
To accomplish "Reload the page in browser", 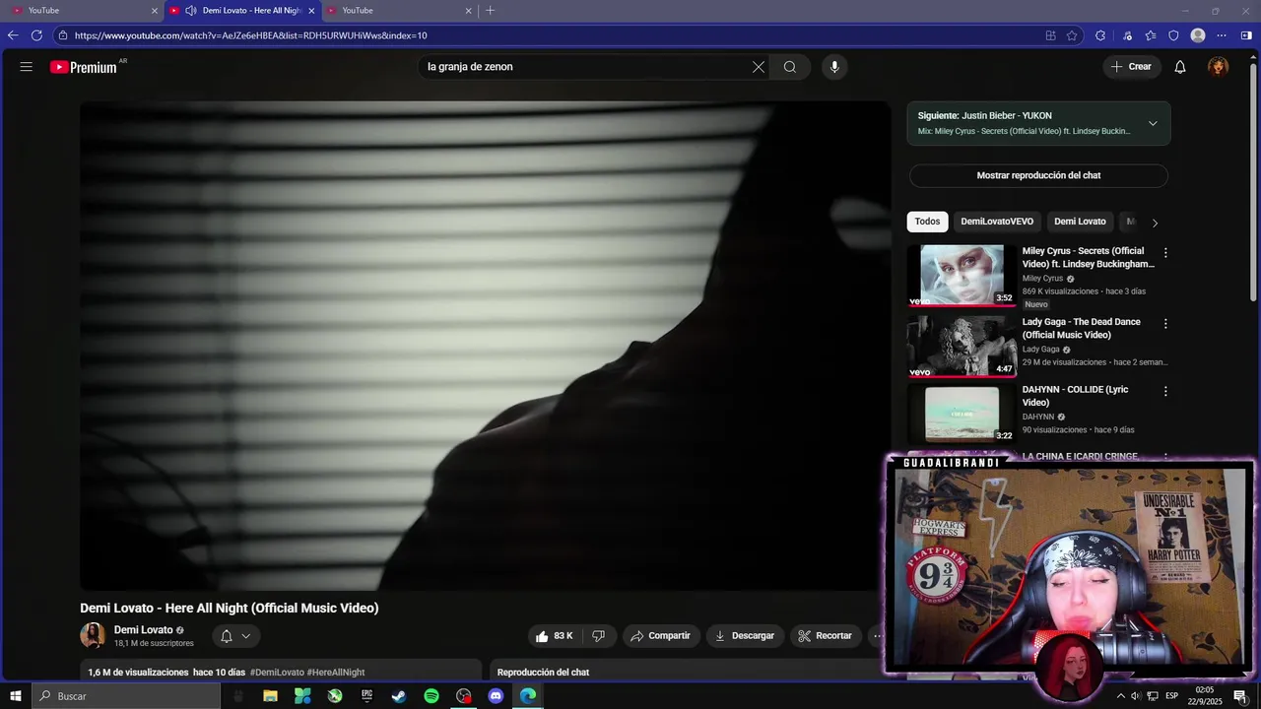I will (36, 35).
